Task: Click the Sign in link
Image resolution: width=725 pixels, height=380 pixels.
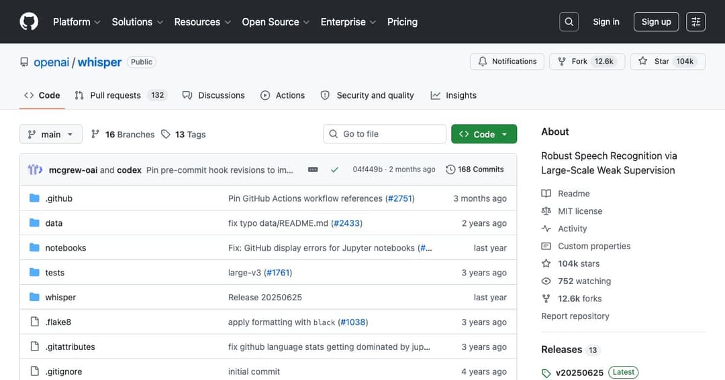Action: pyautogui.click(x=606, y=21)
